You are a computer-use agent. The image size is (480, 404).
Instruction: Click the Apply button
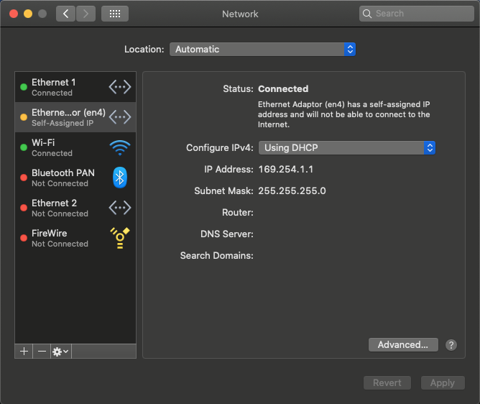click(443, 383)
